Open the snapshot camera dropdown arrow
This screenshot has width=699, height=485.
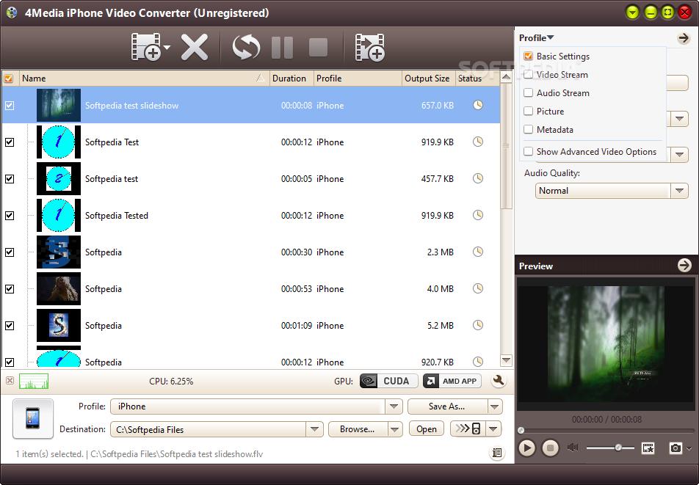coord(689,448)
